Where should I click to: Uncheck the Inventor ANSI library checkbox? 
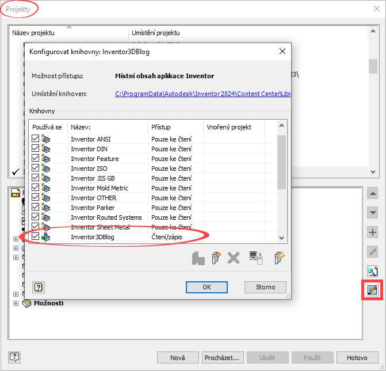tap(35, 139)
